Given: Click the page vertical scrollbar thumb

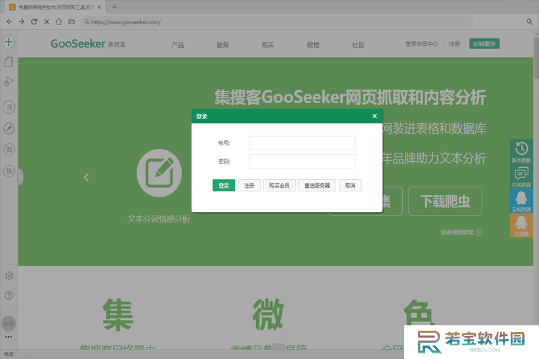Looking at the screenshot, I should click(x=536, y=58).
